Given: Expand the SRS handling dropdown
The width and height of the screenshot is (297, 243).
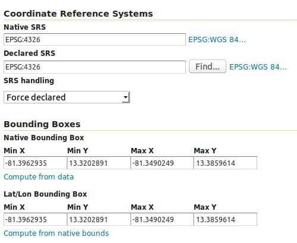Looking at the screenshot, I should (67, 97).
